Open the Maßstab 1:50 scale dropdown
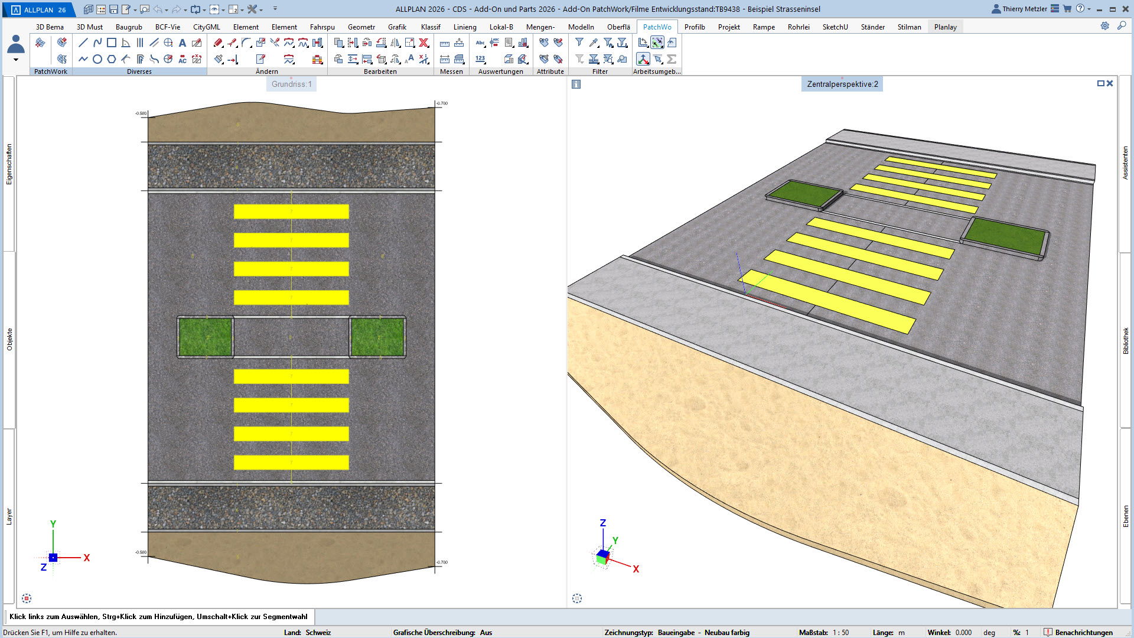Viewport: 1134px width, 638px height. click(x=840, y=632)
